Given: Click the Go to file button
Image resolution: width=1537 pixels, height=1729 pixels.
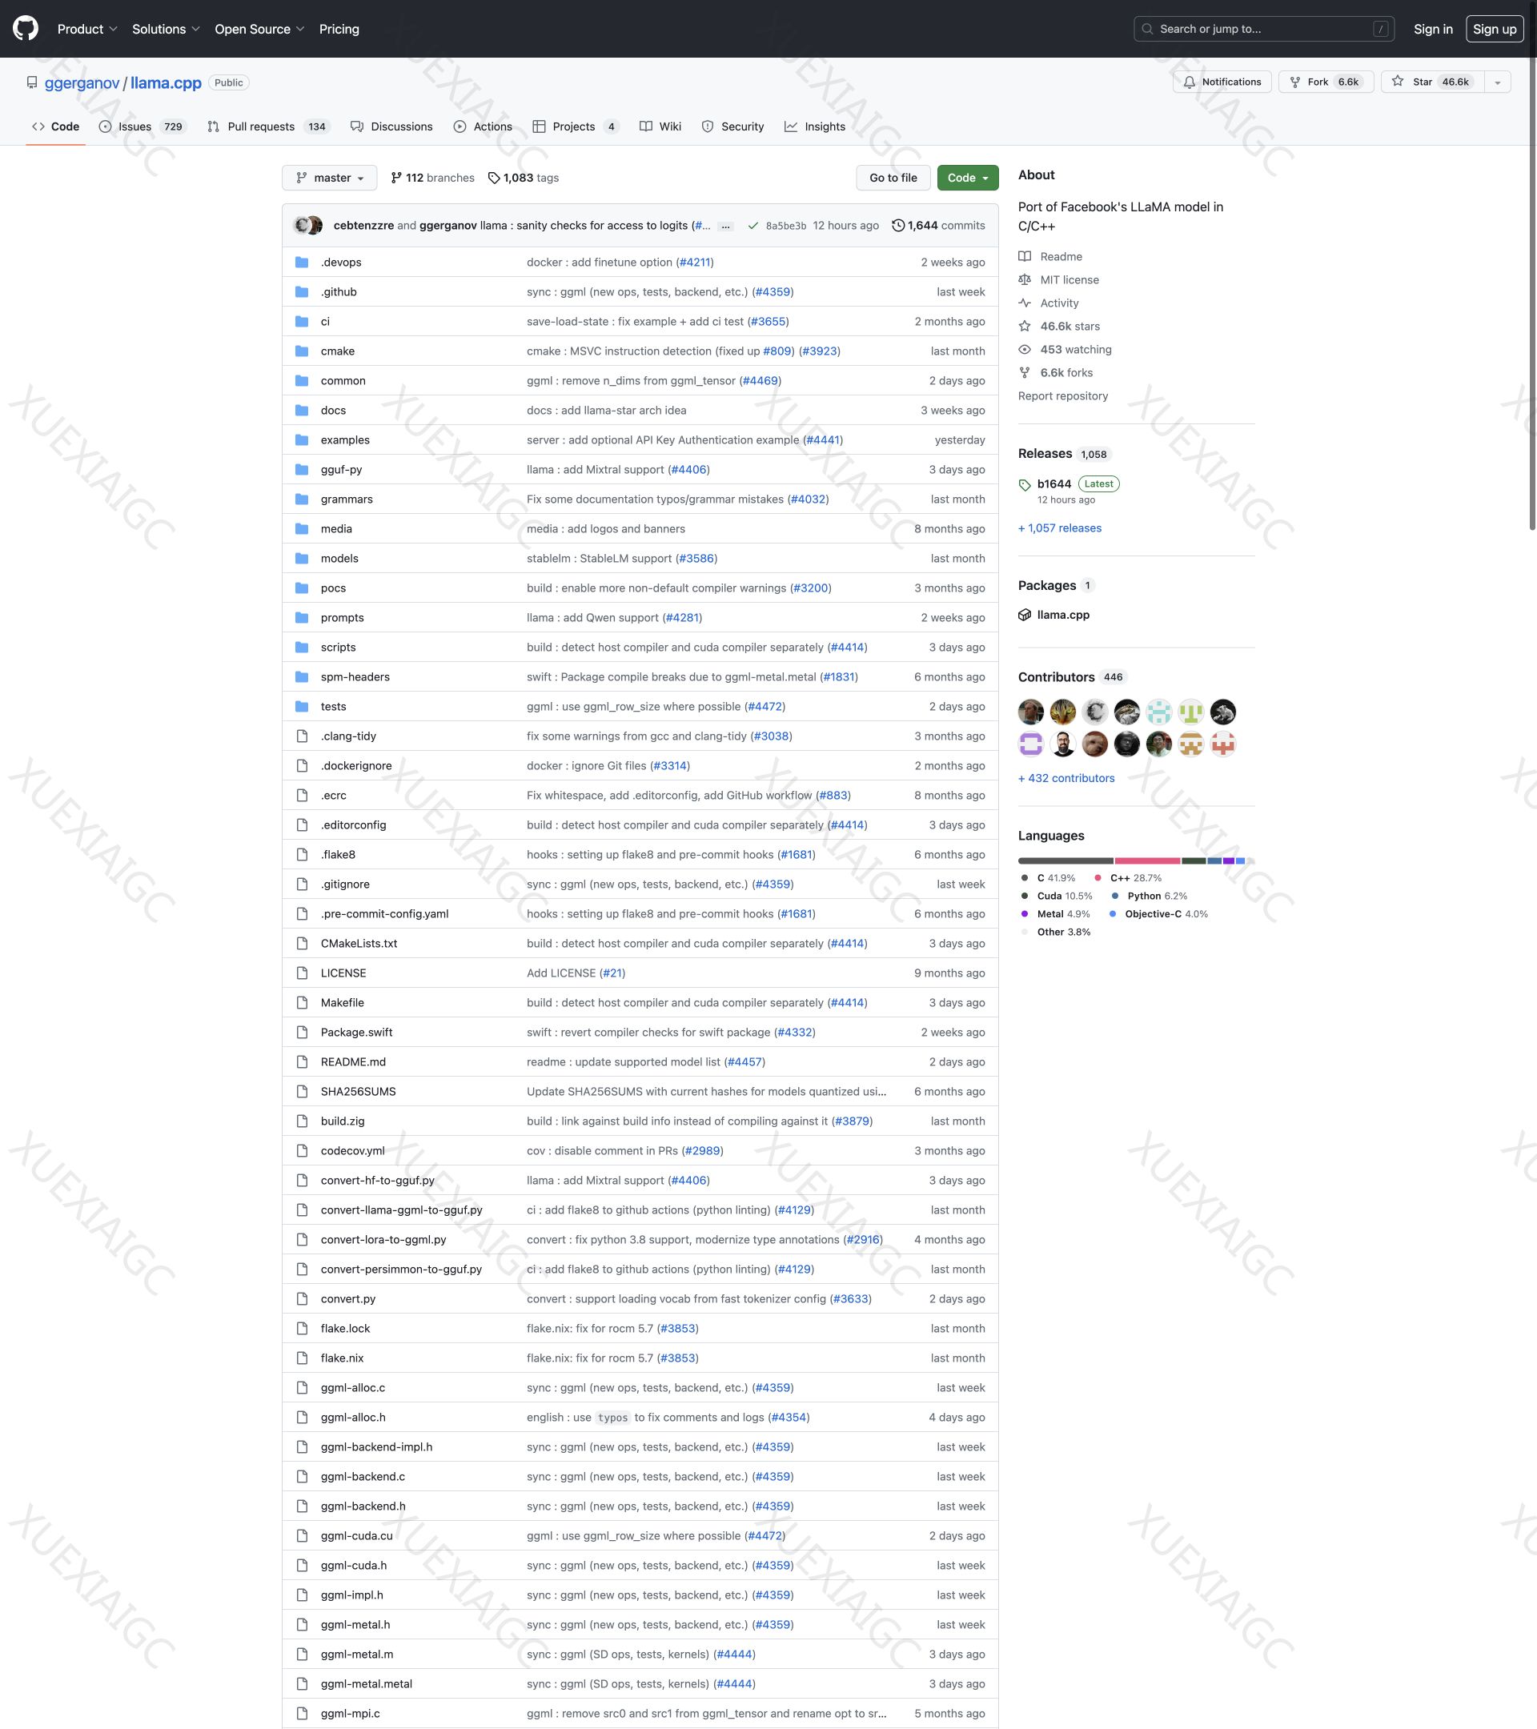Looking at the screenshot, I should [x=893, y=178].
